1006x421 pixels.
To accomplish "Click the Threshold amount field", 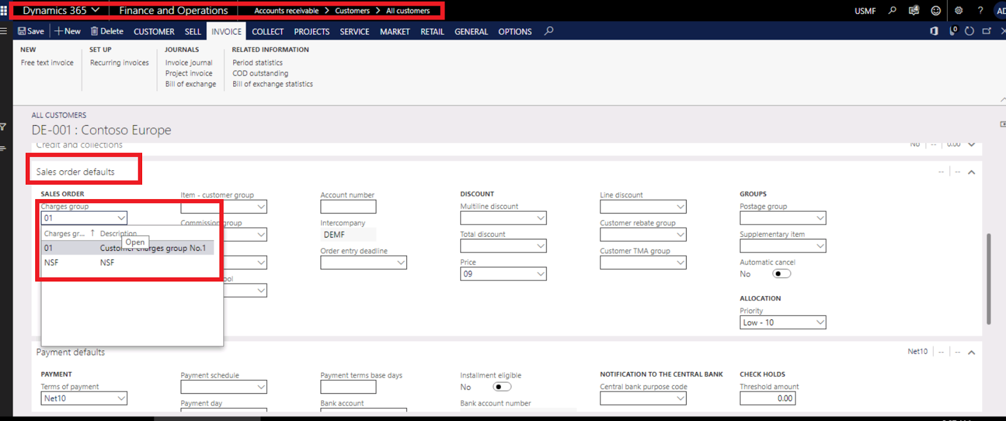I will coord(768,398).
